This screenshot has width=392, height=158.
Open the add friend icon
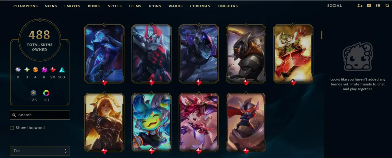click(x=360, y=6)
